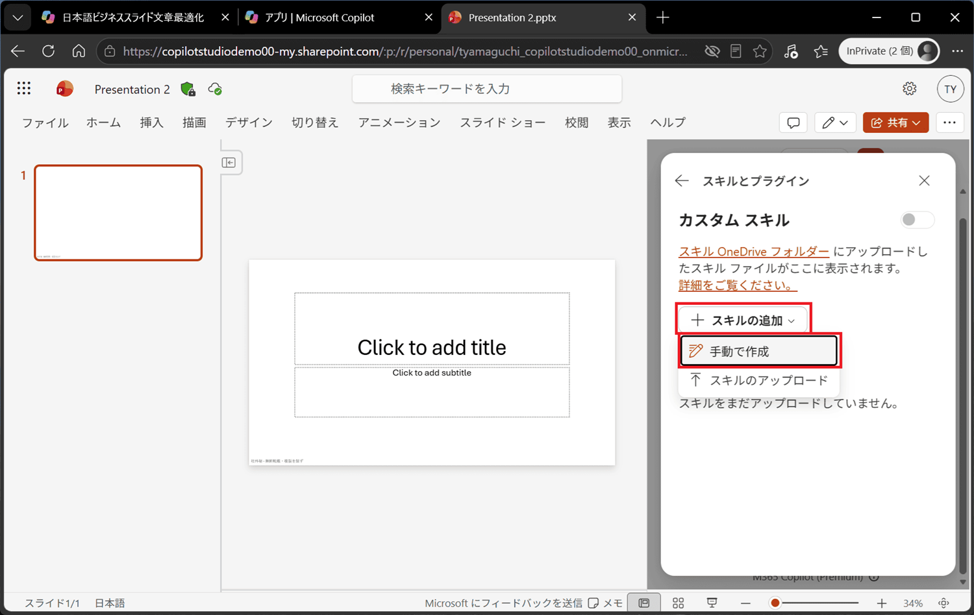Screen dimensions: 974x615
Task: Click the browser home icon
Action: [x=79, y=51]
